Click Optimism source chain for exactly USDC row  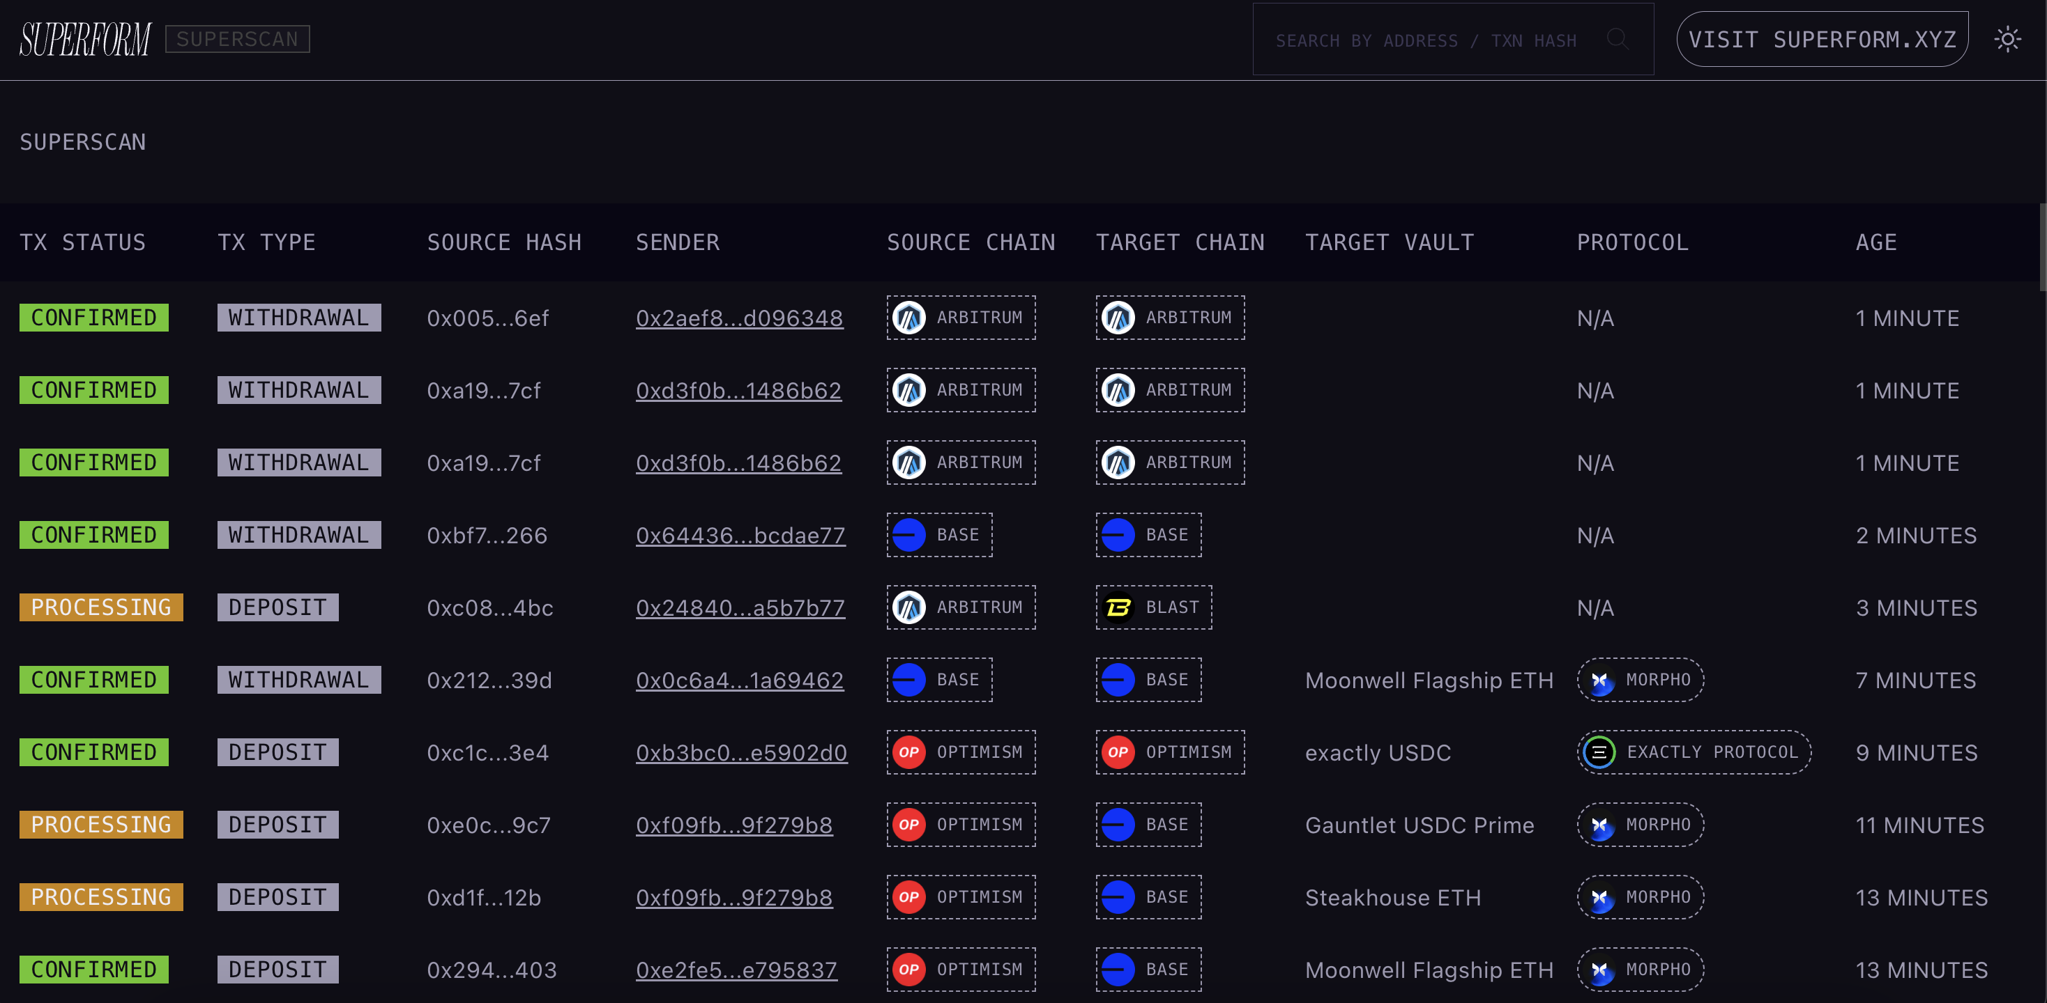(961, 752)
